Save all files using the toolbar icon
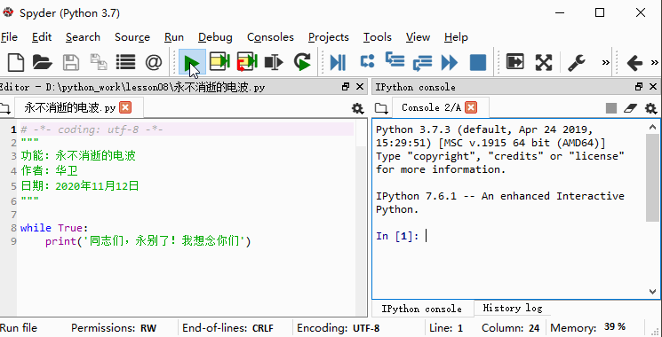662x337 pixels. [99, 62]
